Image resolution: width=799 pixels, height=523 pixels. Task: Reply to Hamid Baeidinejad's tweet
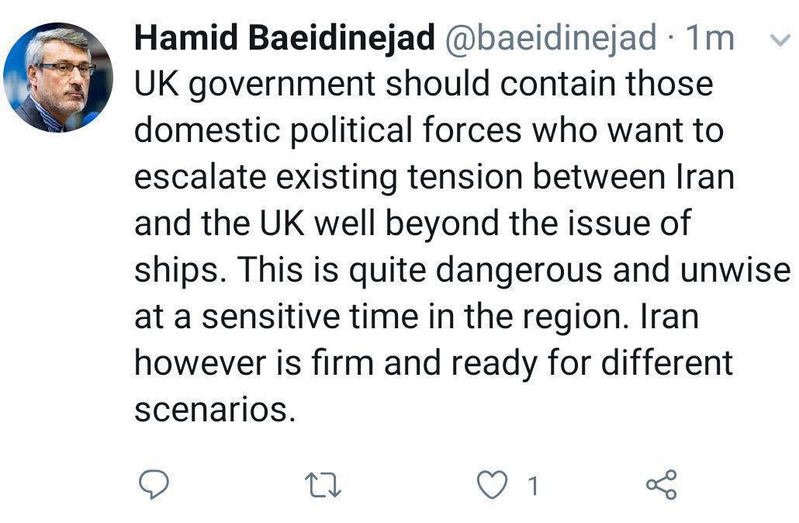pos(154,485)
